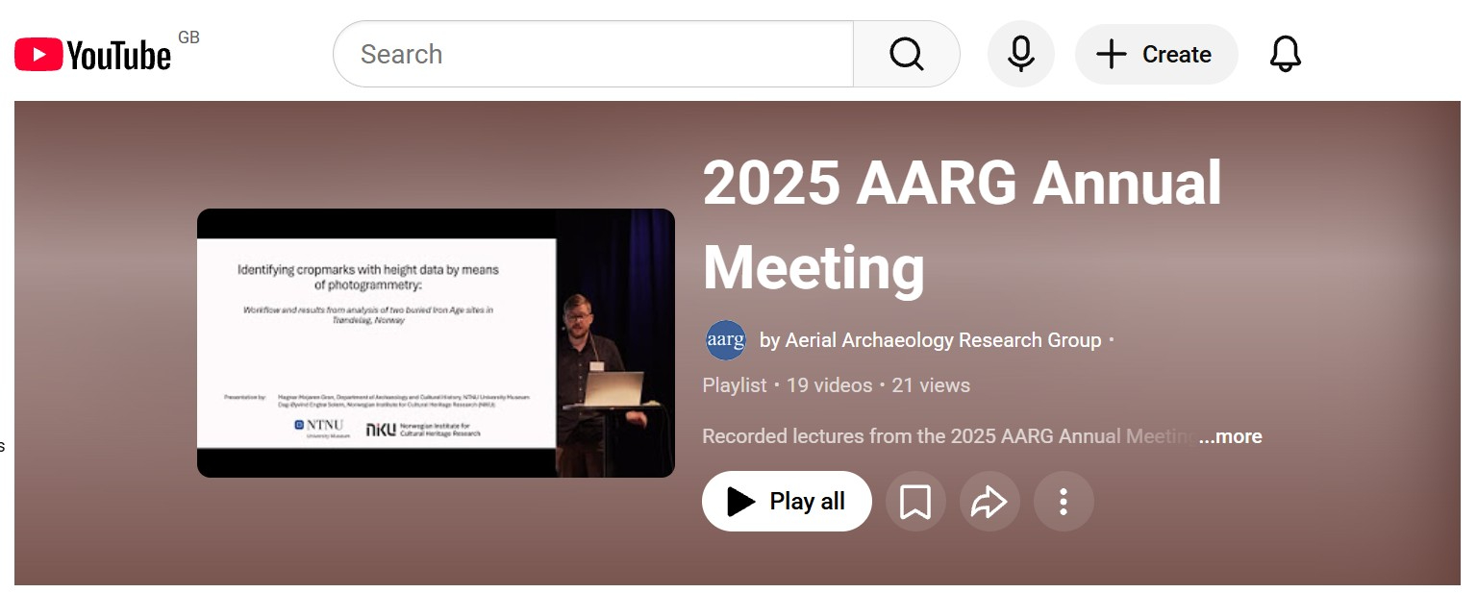The height and width of the screenshot is (593, 1477).
Task: Click the YouTube wordmark to go home
Action: [118, 57]
